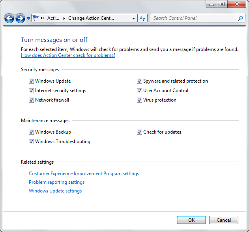
Task: Maximize the window
Action: [x=222, y=4]
